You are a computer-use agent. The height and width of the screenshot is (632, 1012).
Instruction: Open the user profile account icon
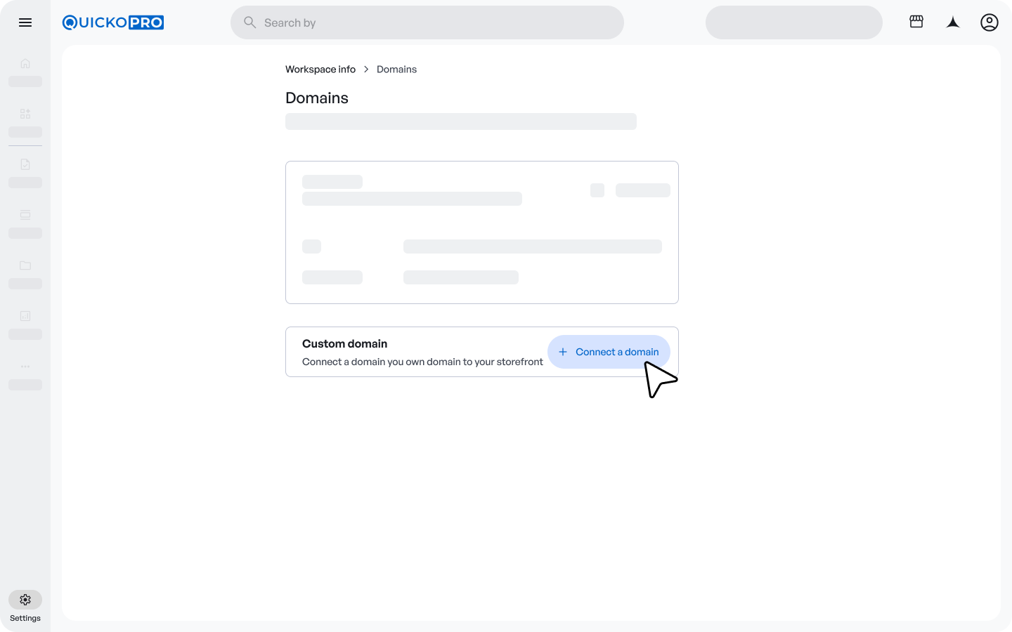[x=990, y=22]
